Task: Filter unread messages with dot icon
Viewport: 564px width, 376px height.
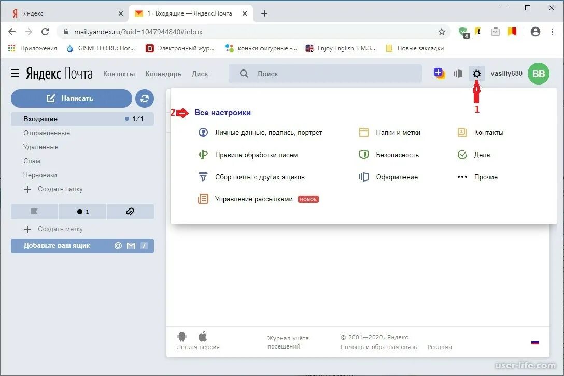Action: (83, 212)
